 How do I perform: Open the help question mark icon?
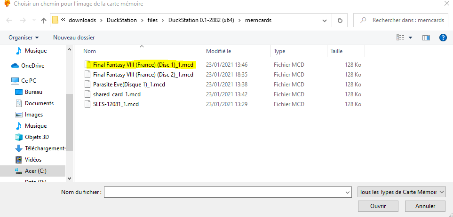click(443, 37)
